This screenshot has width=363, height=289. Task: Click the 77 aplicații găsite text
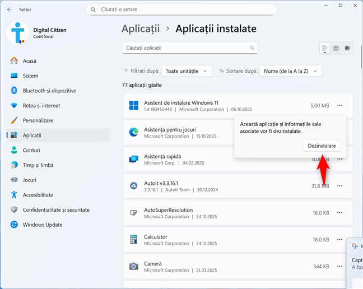[142, 85]
